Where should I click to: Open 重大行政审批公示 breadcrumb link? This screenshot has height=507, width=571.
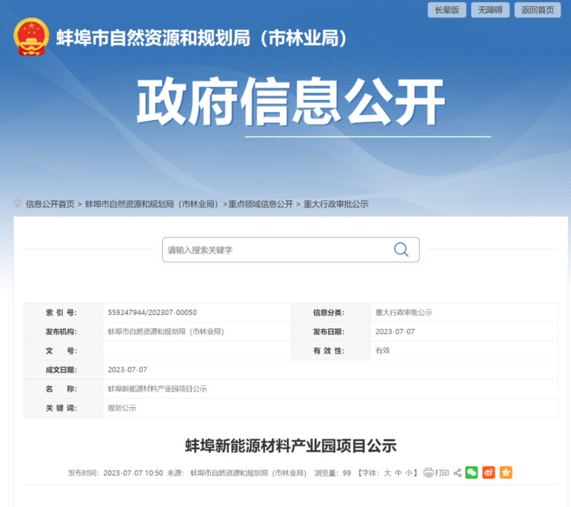(336, 204)
